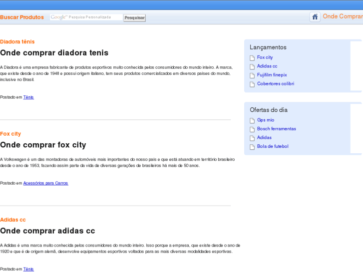Click the page icon beside Bola de futebol
This screenshot has height=272, width=363.
[x=252, y=147]
